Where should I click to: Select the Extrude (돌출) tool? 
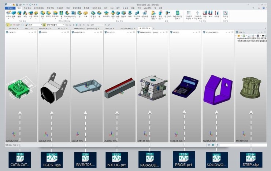[x=19, y=14]
